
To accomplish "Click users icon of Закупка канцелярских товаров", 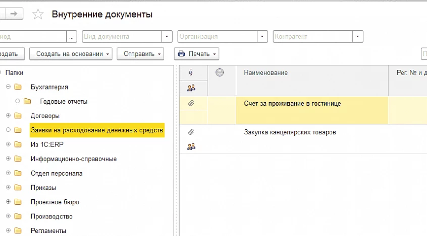I will coord(191,146).
